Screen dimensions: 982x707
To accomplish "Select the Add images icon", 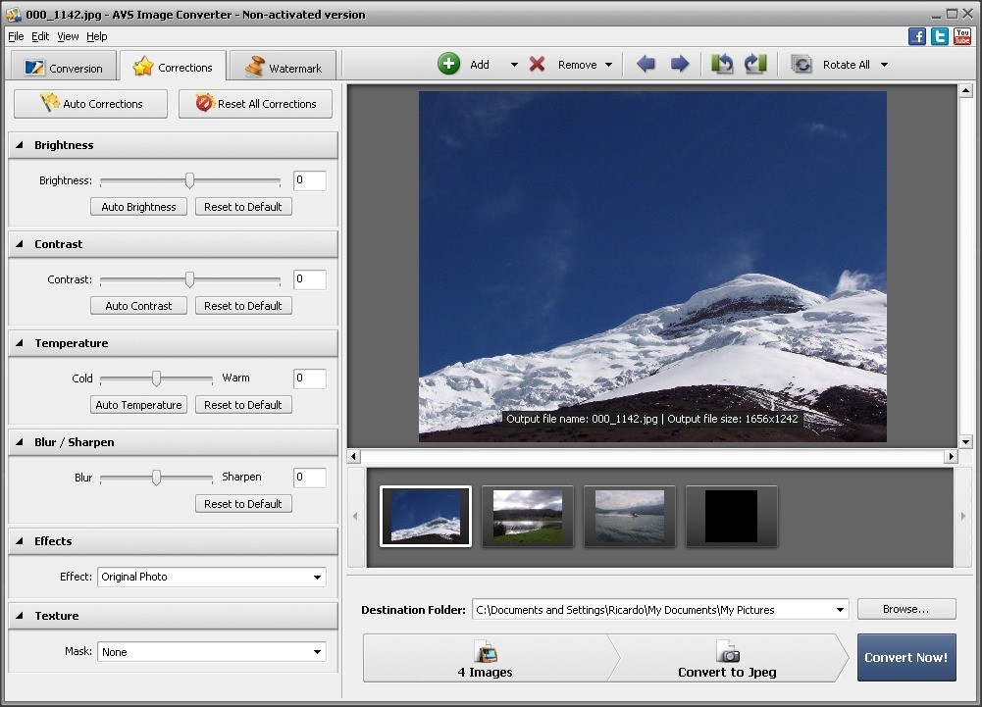I will click(x=449, y=63).
